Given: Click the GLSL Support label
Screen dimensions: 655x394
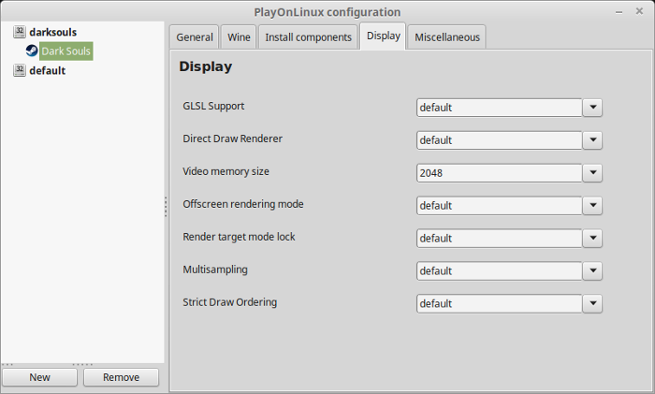Looking at the screenshot, I should tap(213, 106).
